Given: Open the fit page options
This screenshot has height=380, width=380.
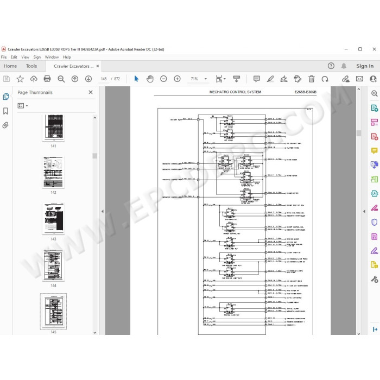Looking at the screenshot, I should [x=220, y=79].
